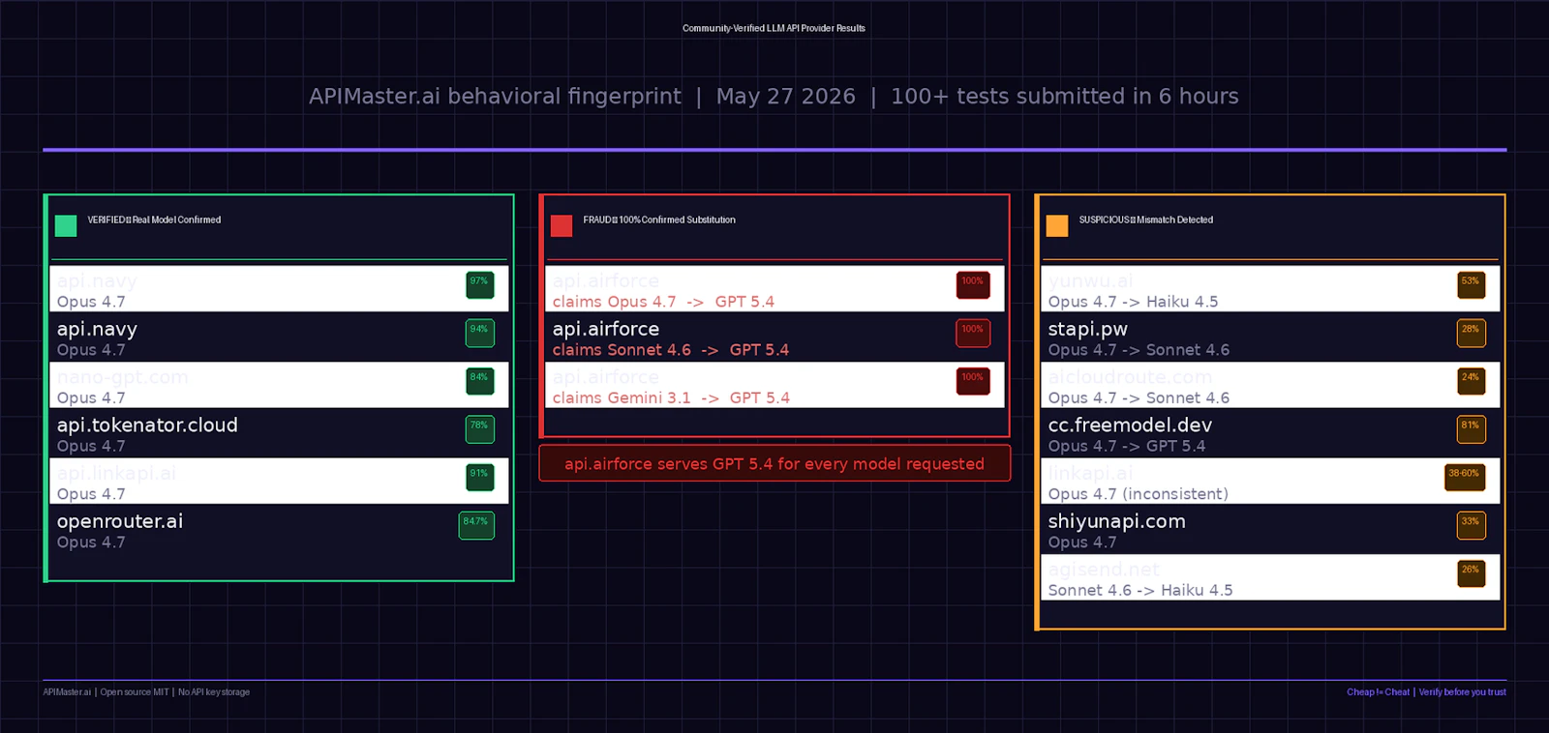Click the 84% badge for nano-gpt.com
Image resolution: width=1549 pixels, height=733 pixels.
tap(480, 381)
